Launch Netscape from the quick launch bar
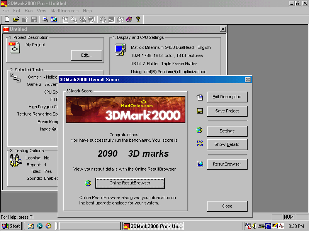This screenshot has height=231, width=309. point(39,226)
